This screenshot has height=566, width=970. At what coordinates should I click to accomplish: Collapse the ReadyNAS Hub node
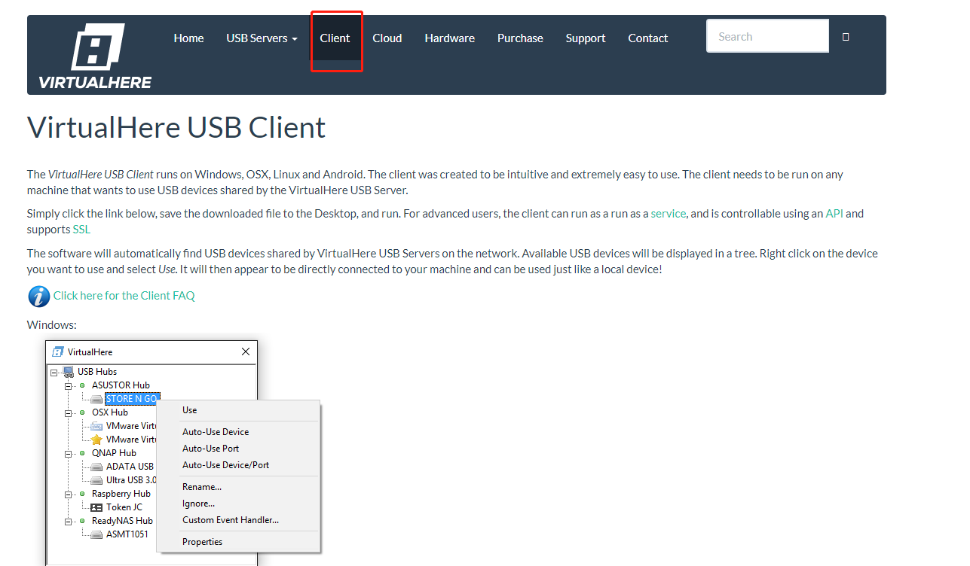coord(68,521)
